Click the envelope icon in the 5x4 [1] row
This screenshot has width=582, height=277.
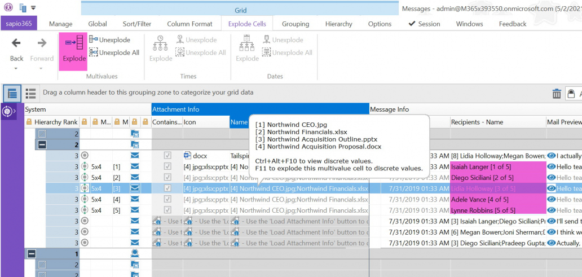tap(135, 166)
